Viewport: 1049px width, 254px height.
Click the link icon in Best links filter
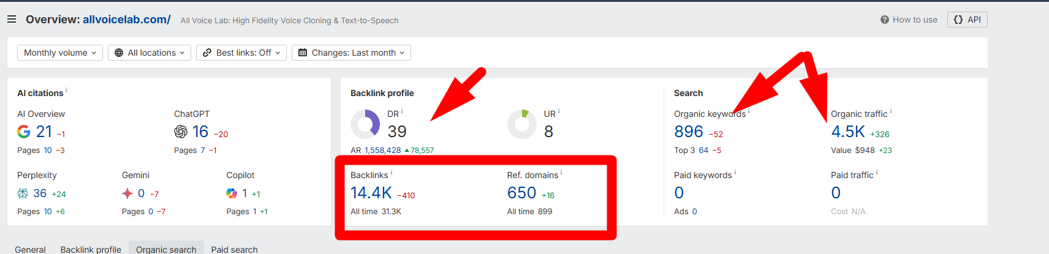click(x=207, y=53)
